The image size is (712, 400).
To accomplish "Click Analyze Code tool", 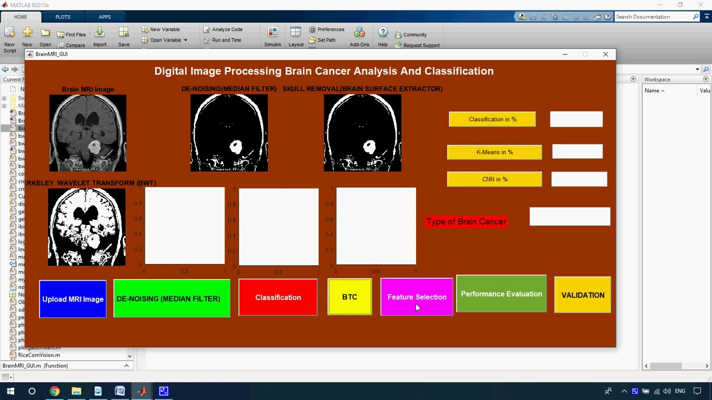I will [222, 29].
